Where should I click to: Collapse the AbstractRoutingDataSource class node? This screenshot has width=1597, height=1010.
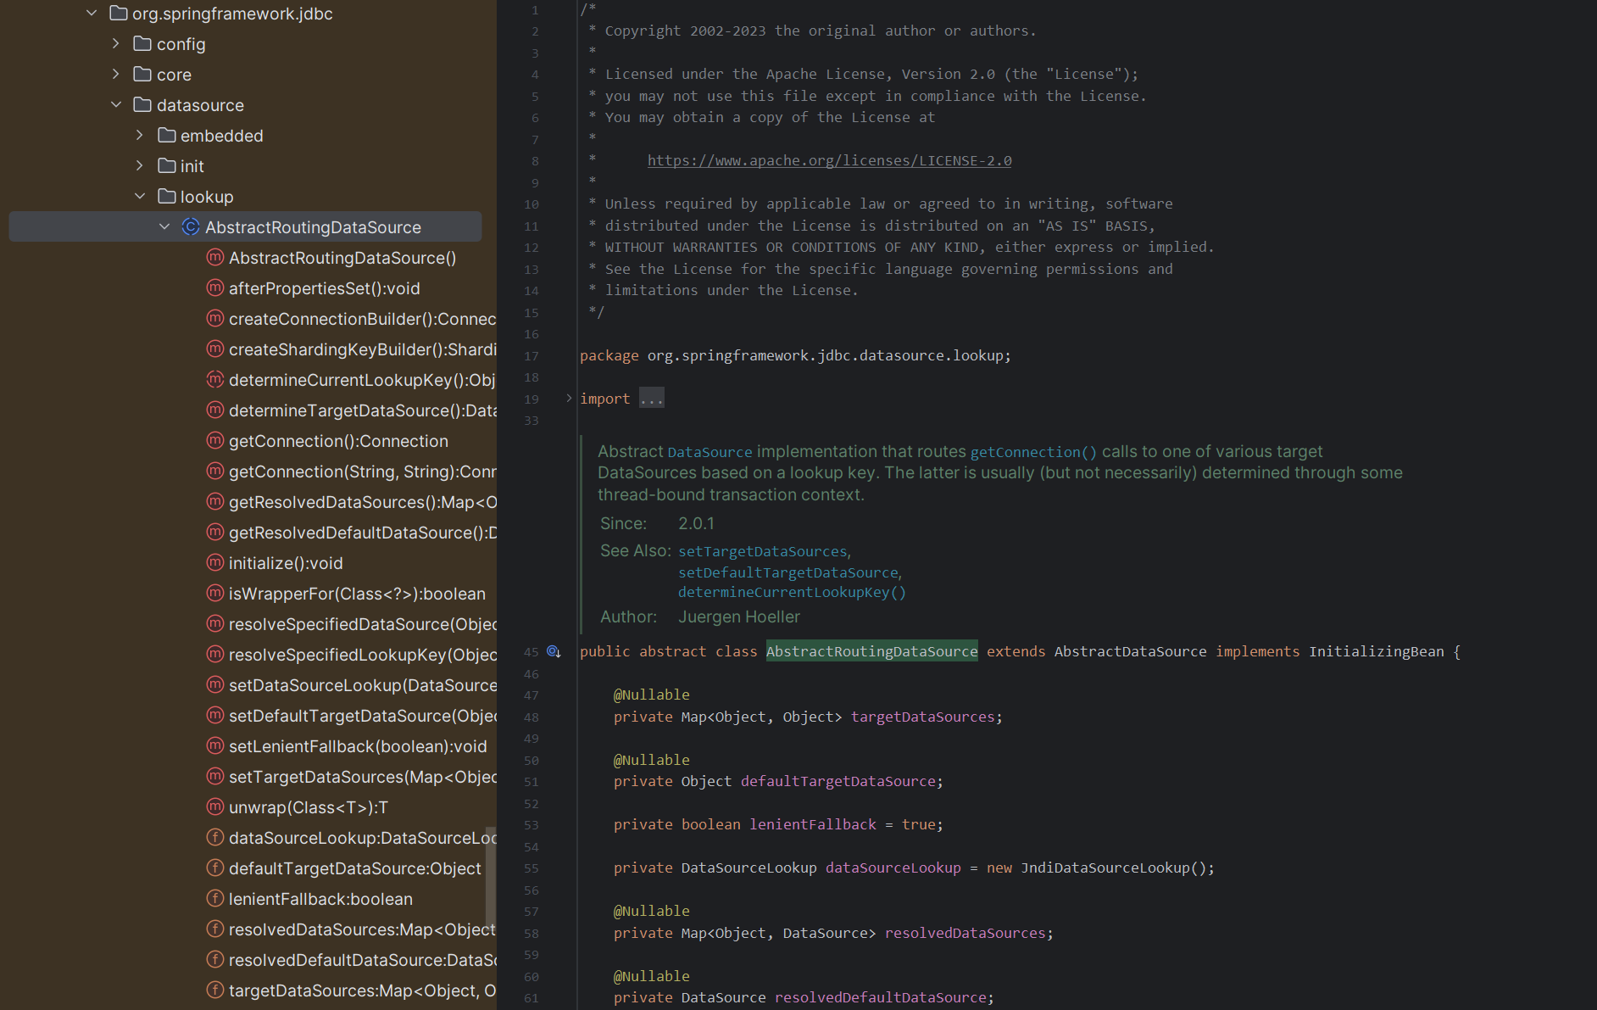pyautogui.click(x=164, y=226)
